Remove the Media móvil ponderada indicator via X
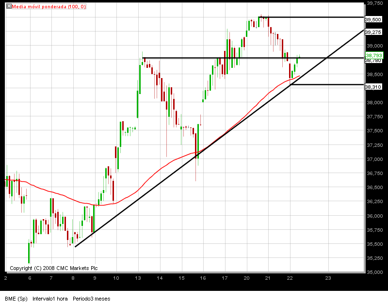 pos(9,6)
